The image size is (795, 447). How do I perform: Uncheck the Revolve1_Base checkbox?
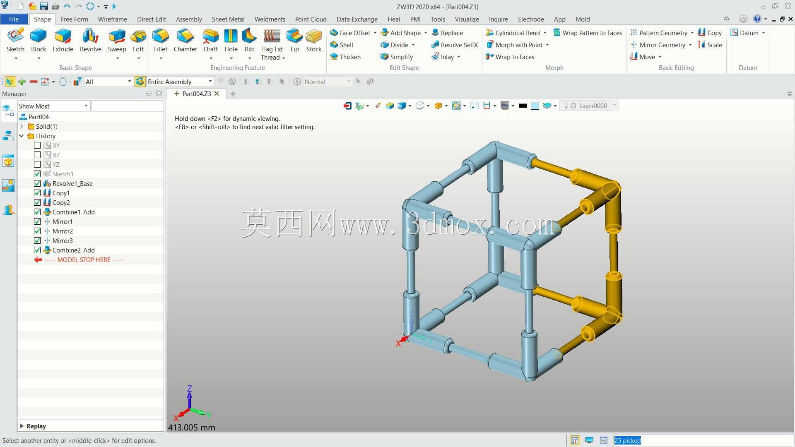click(x=37, y=183)
